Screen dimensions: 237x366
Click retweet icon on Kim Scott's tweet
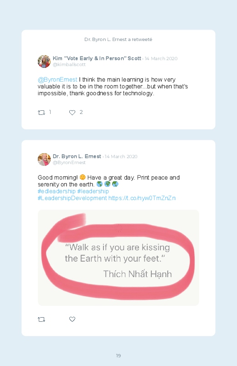click(41, 113)
